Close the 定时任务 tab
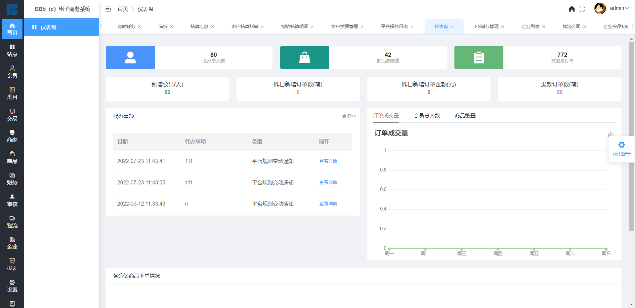The width and height of the screenshot is (635, 308). tap(140, 27)
